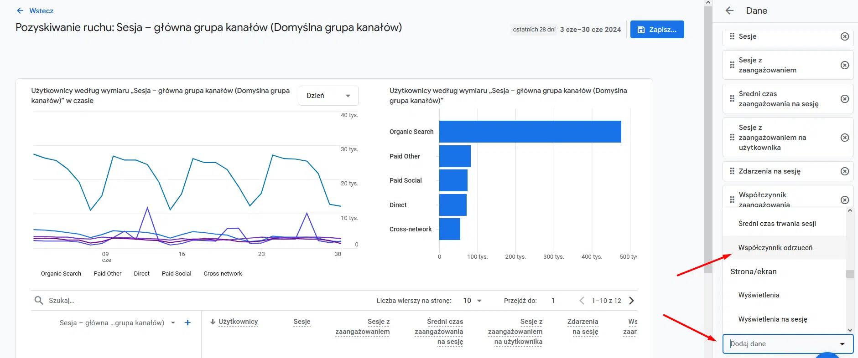Sort by Średni czas zaangażowania na sesję column

(439, 332)
